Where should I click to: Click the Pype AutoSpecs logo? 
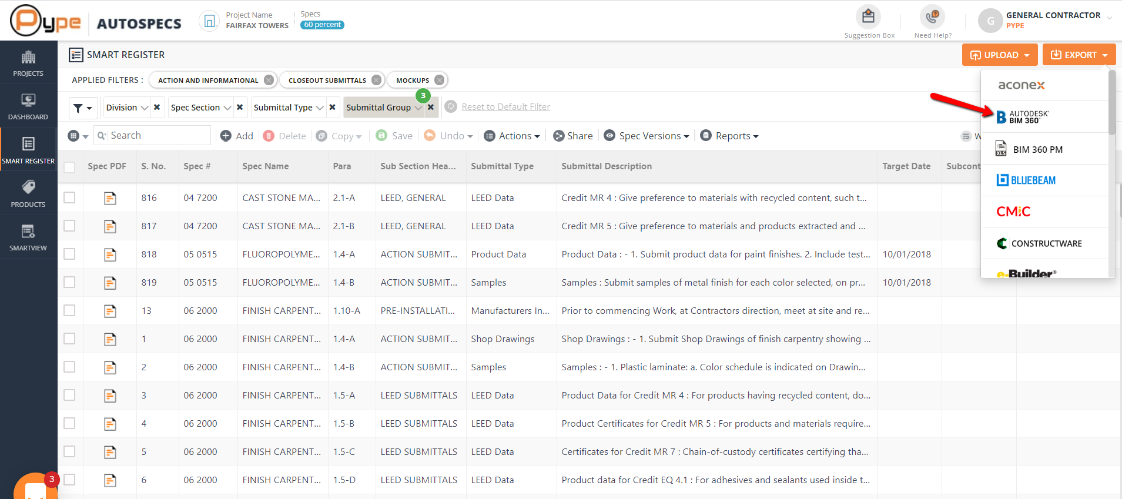tap(95, 21)
